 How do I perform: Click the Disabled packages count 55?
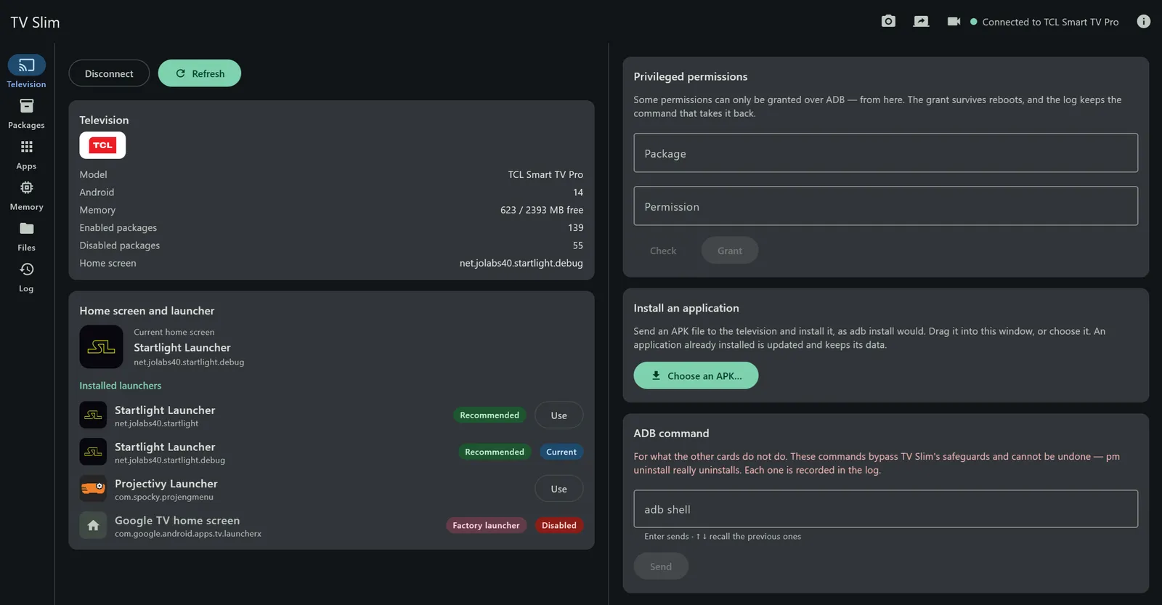click(x=577, y=245)
